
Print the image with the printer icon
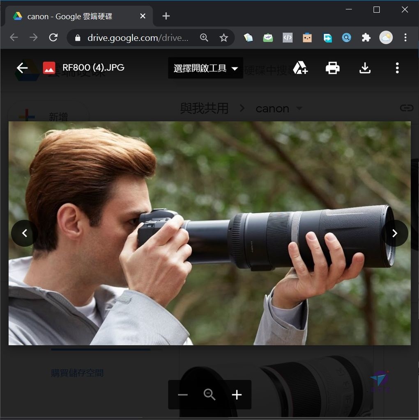[x=332, y=68]
